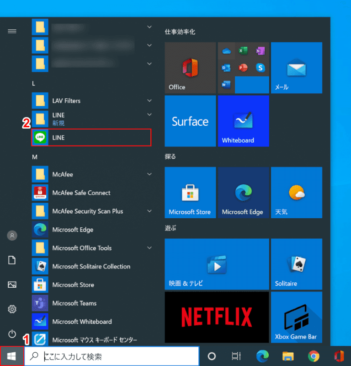Image resolution: width=351 pixels, height=366 pixels.
Task: Open Excel in the Office tile group
Action: 243,51
